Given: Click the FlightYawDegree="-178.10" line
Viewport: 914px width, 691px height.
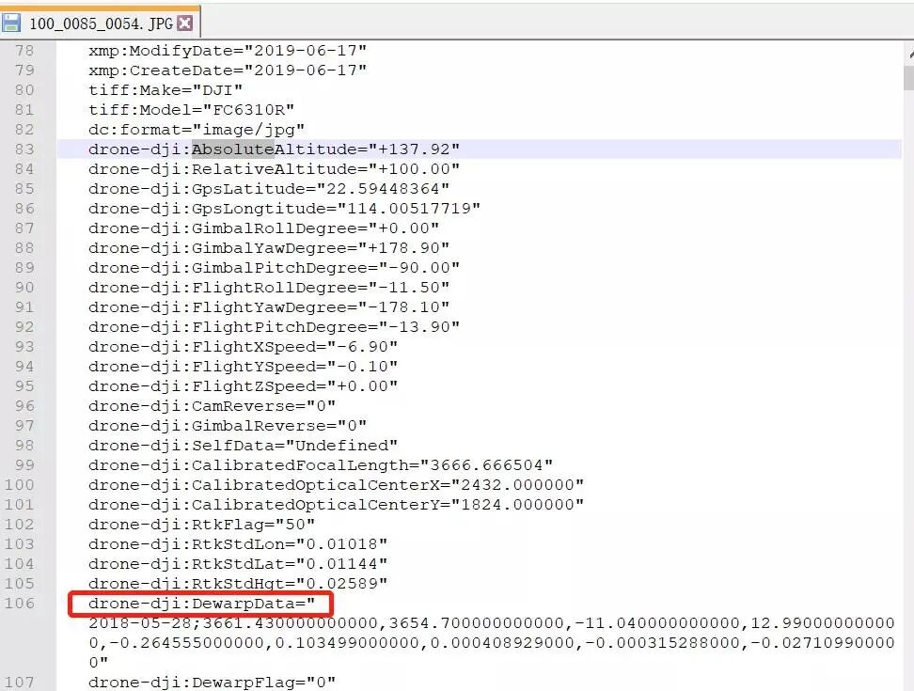Looking at the screenshot, I should click(x=269, y=307).
